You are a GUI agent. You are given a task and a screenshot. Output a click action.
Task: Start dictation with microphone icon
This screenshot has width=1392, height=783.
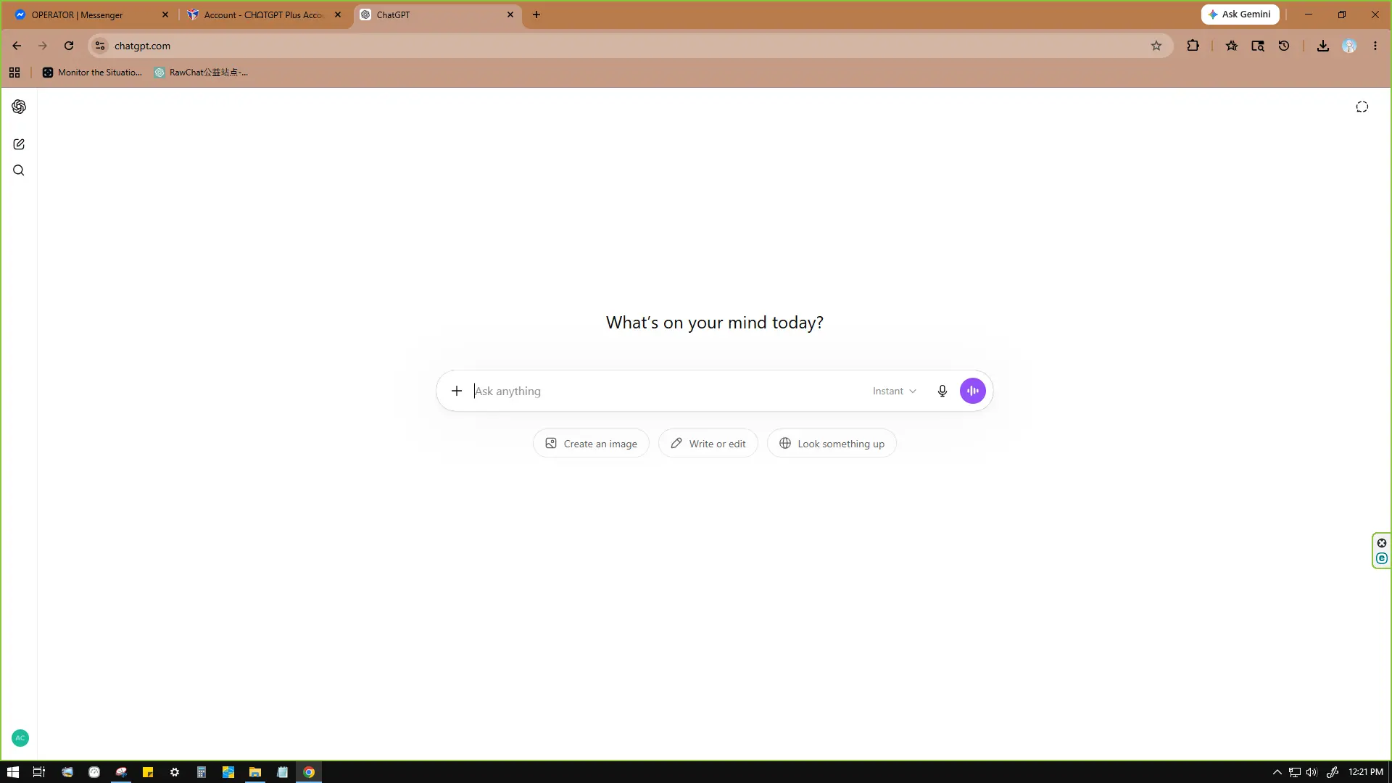(x=942, y=391)
